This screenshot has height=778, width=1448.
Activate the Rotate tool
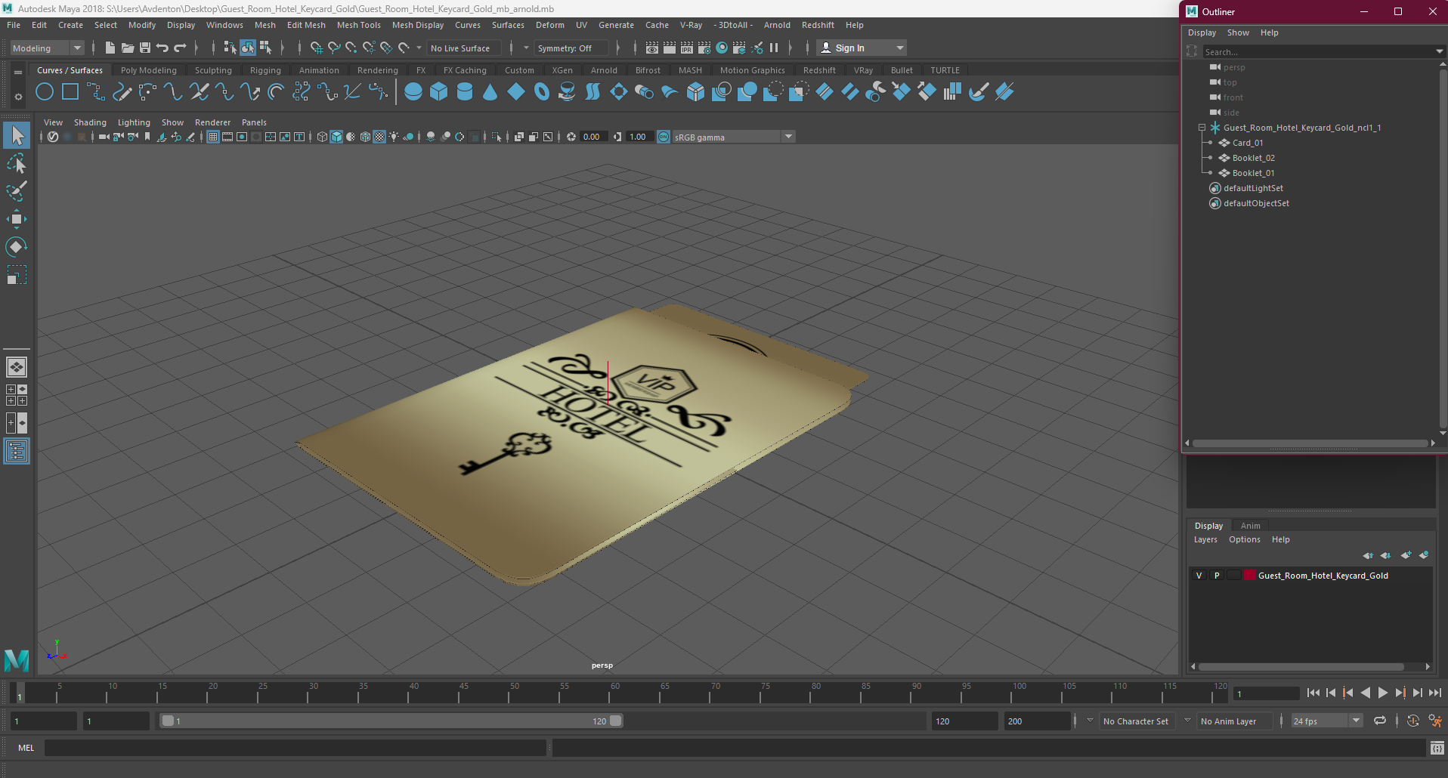tap(17, 247)
